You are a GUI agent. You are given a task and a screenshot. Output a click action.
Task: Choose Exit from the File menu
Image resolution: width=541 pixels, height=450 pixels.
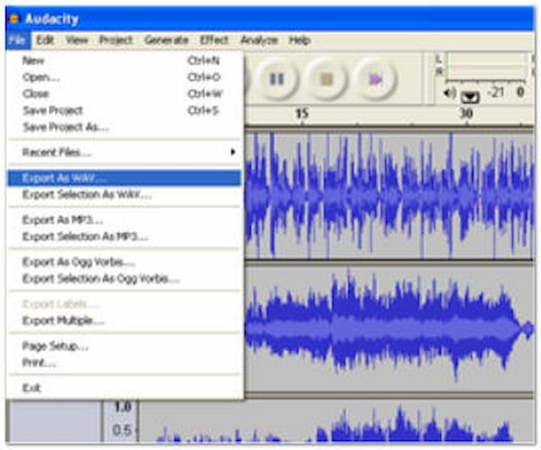click(x=124, y=388)
